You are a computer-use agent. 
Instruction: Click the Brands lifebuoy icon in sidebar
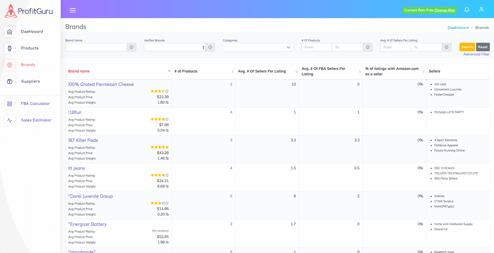[10, 65]
